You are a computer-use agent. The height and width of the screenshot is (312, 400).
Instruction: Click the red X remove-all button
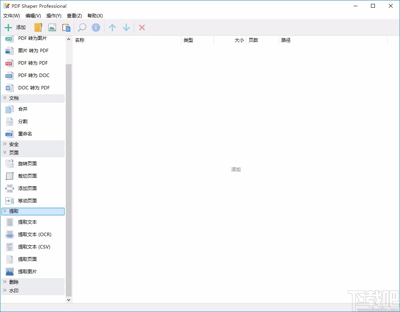click(142, 27)
